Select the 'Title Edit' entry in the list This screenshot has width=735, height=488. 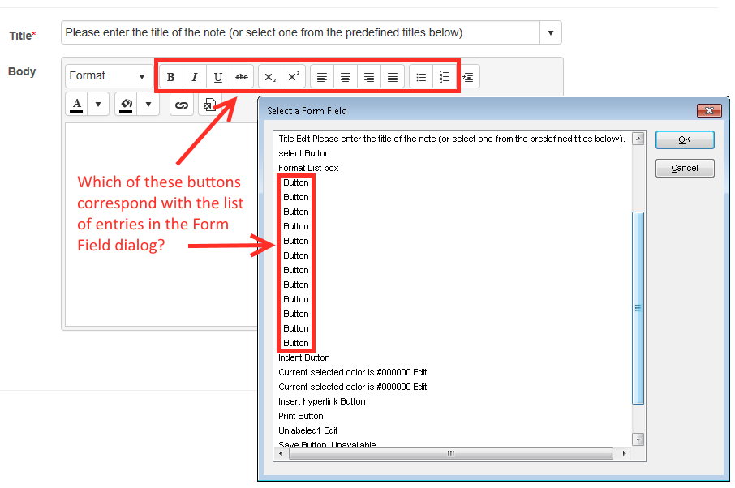[x=452, y=139]
